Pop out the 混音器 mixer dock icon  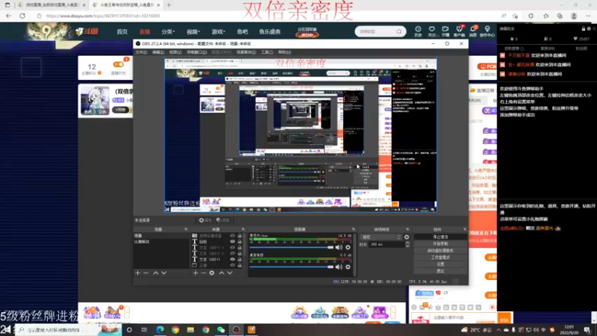[x=353, y=229]
